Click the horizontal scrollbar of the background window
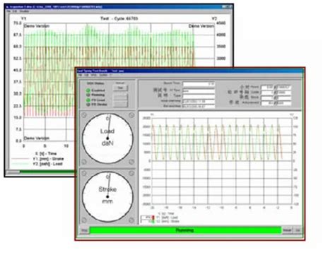The height and width of the screenshot is (262, 335). coord(41,172)
